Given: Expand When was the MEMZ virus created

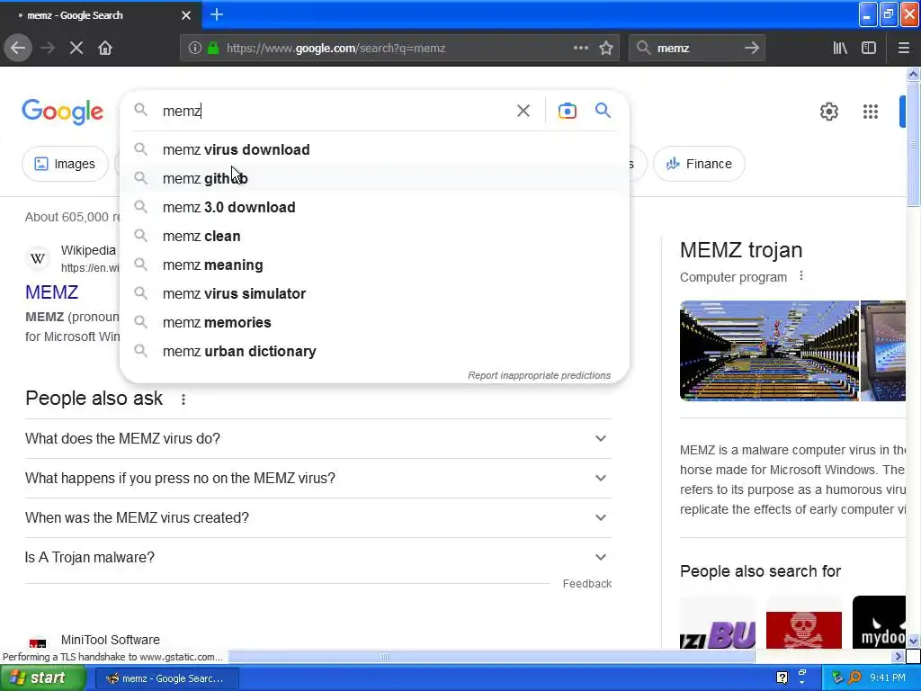Looking at the screenshot, I should (x=317, y=517).
